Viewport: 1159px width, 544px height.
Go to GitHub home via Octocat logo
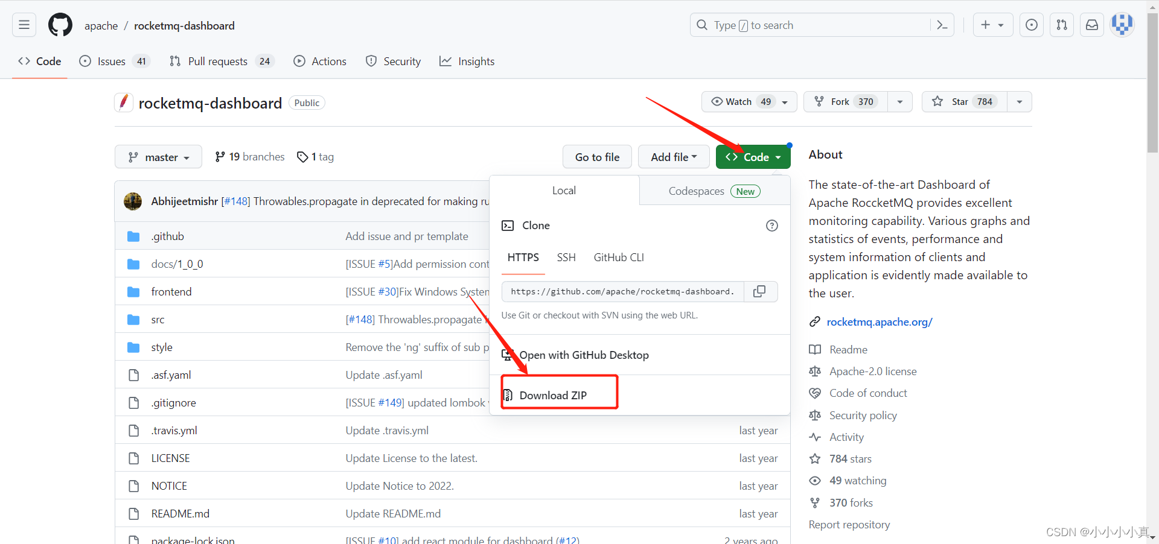pos(60,25)
